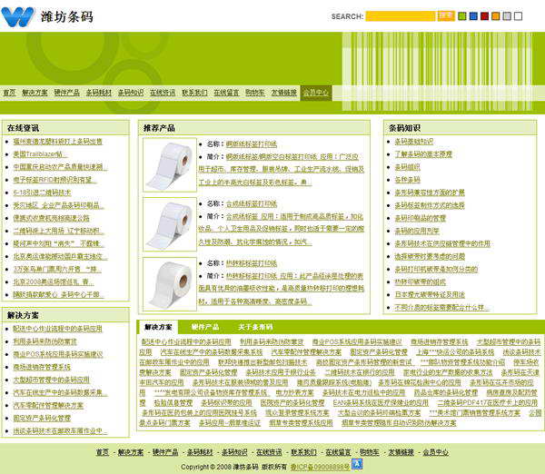The height and width of the screenshot is (474, 545).
Task: Choose the gray theme color swatch
Action: coord(507,16)
